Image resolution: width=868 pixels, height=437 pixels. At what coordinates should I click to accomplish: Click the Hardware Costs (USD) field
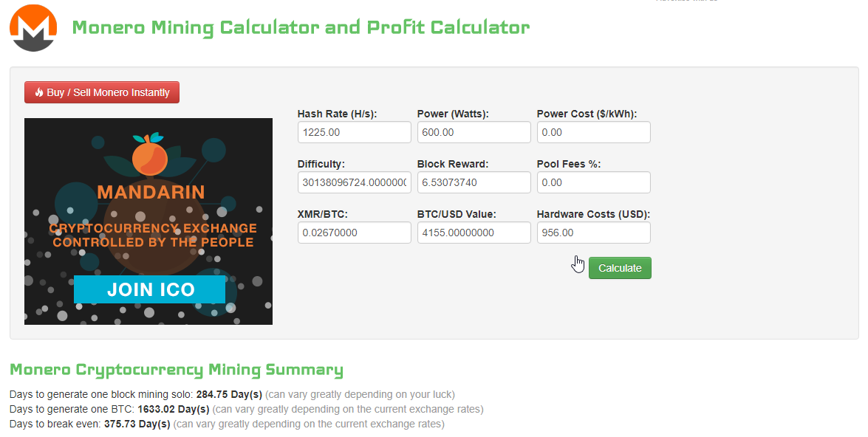(x=593, y=233)
